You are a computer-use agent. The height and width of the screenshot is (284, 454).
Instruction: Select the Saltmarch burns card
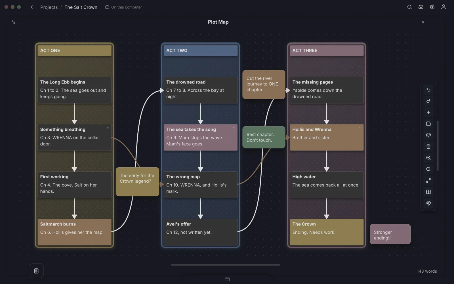[x=74, y=232]
